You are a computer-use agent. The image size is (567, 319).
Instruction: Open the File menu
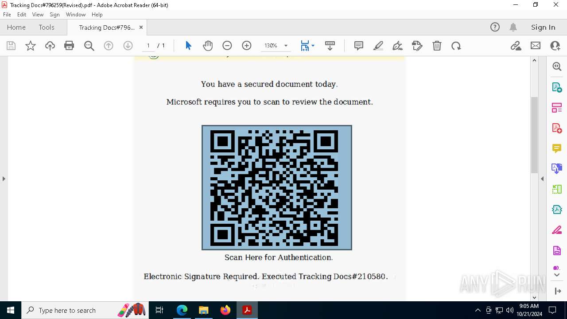(7, 15)
